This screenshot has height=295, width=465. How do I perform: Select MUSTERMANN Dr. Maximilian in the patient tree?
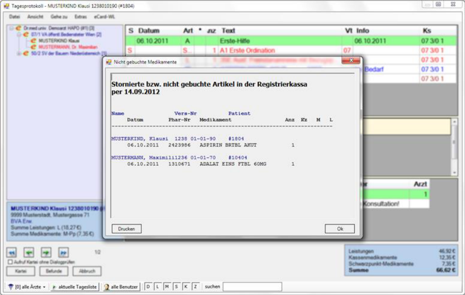coord(68,47)
